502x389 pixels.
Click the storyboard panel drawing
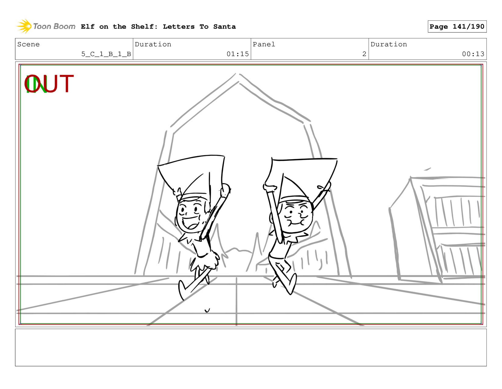click(x=251, y=194)
